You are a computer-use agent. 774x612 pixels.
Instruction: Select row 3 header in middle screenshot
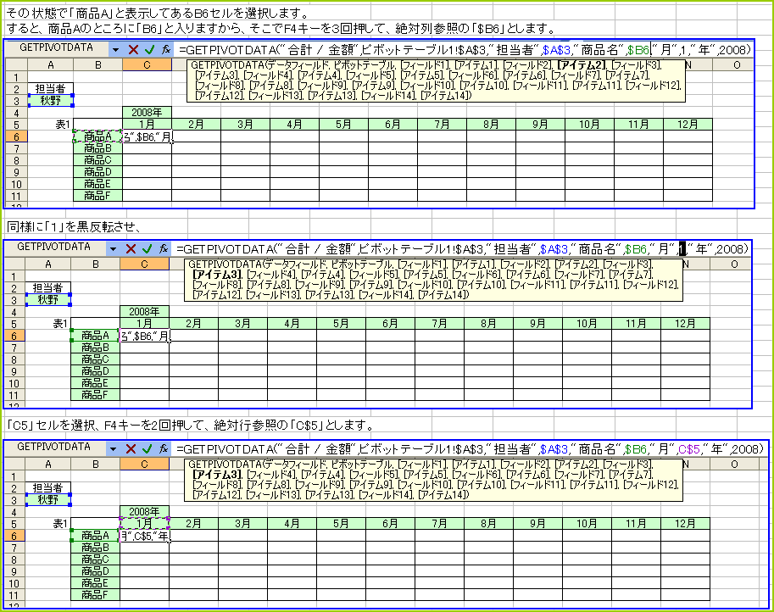14,300
